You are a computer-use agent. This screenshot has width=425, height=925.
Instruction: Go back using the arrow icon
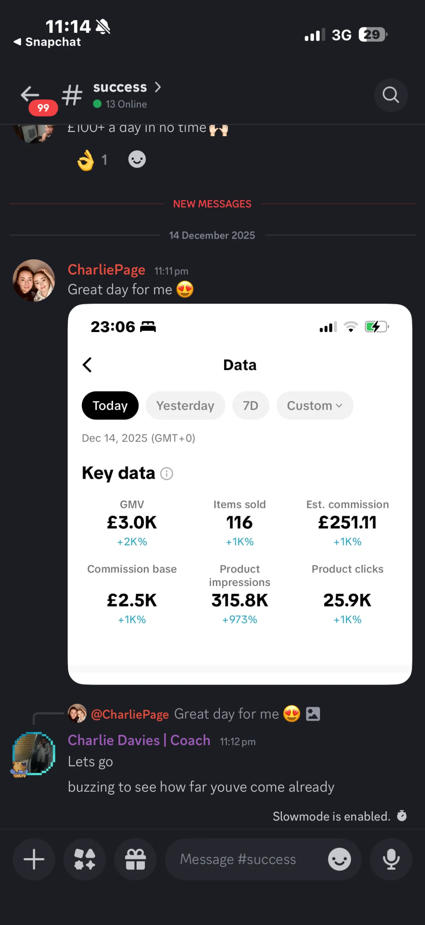pyautogui.click(x=30, y=94)
